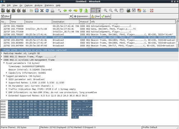This screenshot has height=129, width=179.
Task: Zoom in on packet text
Action: tap(106, 11)
